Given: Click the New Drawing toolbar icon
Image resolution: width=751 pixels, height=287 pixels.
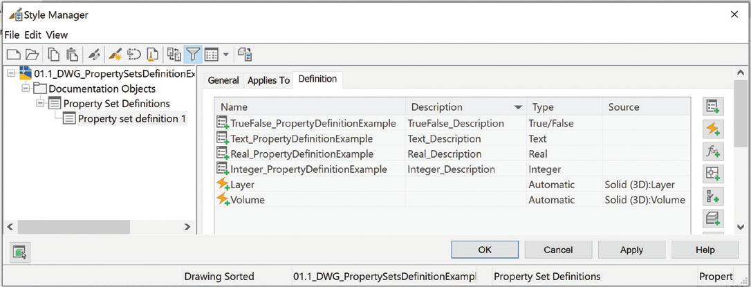Looking at the screenshot, I should 15,55.
